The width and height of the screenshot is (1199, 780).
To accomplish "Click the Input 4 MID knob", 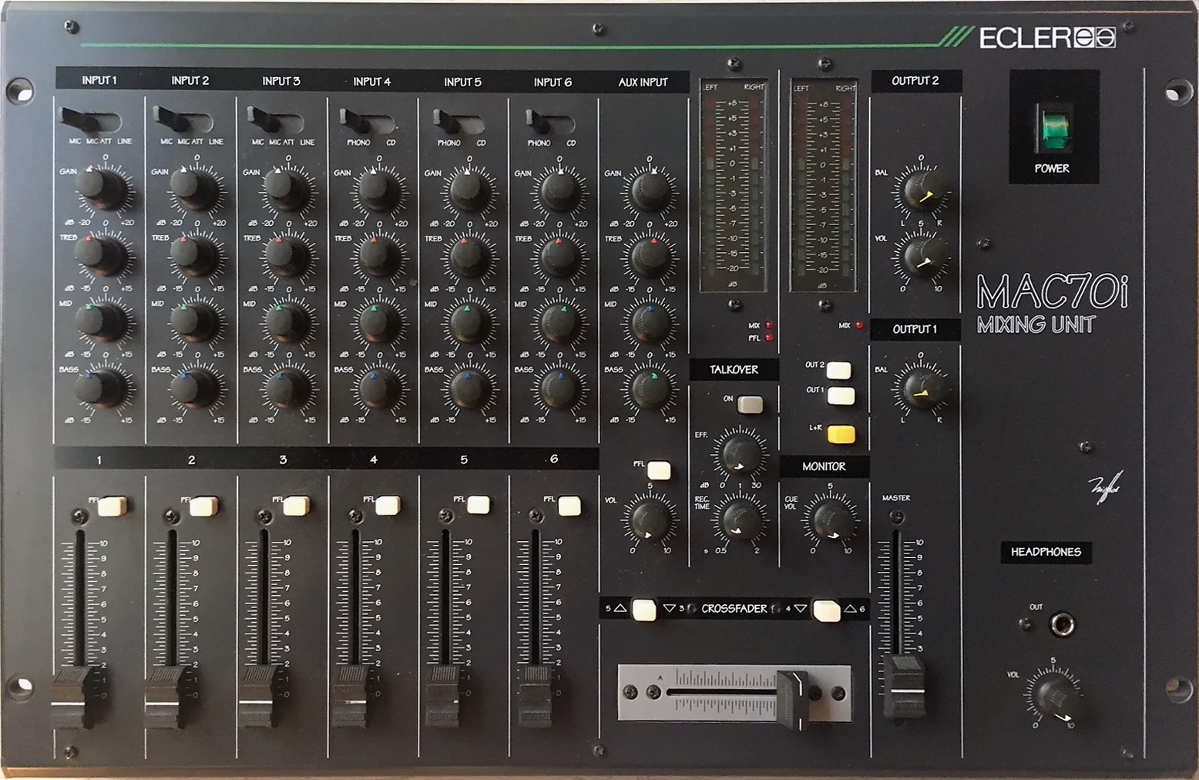I will [378, 322].
